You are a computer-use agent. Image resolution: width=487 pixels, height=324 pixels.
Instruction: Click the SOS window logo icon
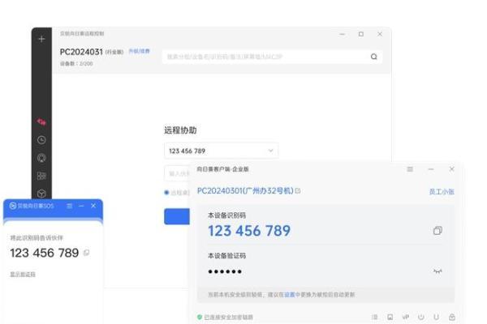tap(13, 206)
